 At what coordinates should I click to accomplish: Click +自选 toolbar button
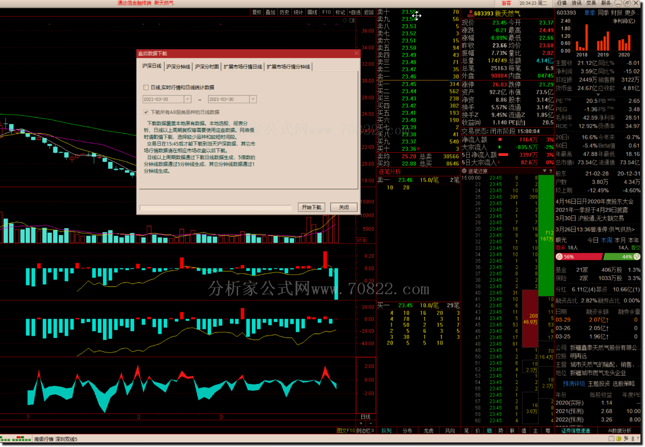pos(355,12)
